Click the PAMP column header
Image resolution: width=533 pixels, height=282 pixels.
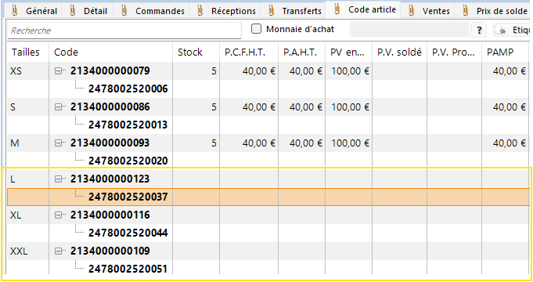click(506, 52)
